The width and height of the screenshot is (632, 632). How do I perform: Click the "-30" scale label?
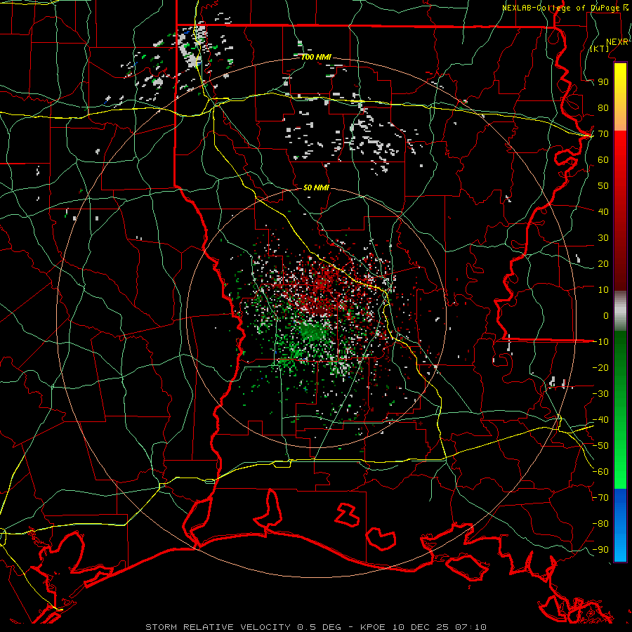coord(600,394)
